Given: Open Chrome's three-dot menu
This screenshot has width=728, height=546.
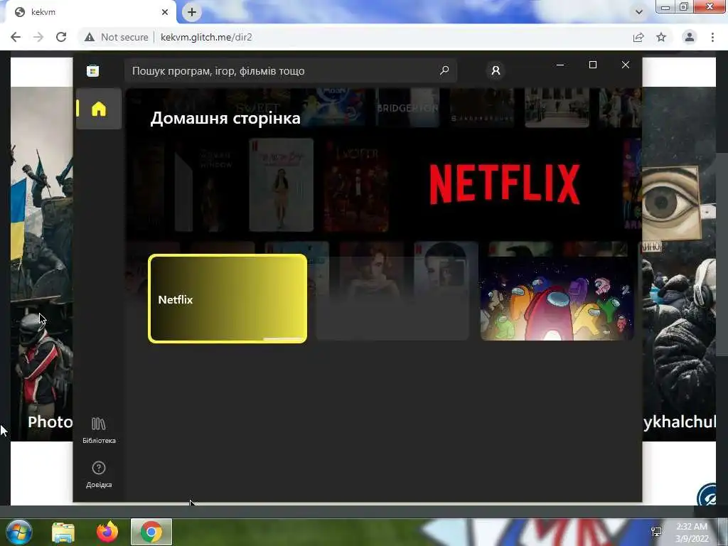Looking at the screenshot, I should (x=712, y=37).
